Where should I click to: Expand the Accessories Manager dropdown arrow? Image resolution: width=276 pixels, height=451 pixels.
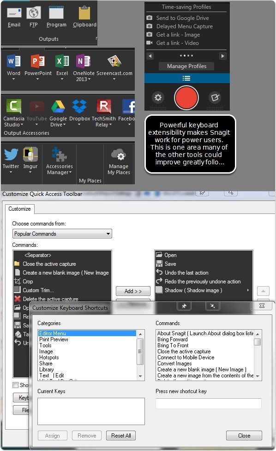coord(70,173)
